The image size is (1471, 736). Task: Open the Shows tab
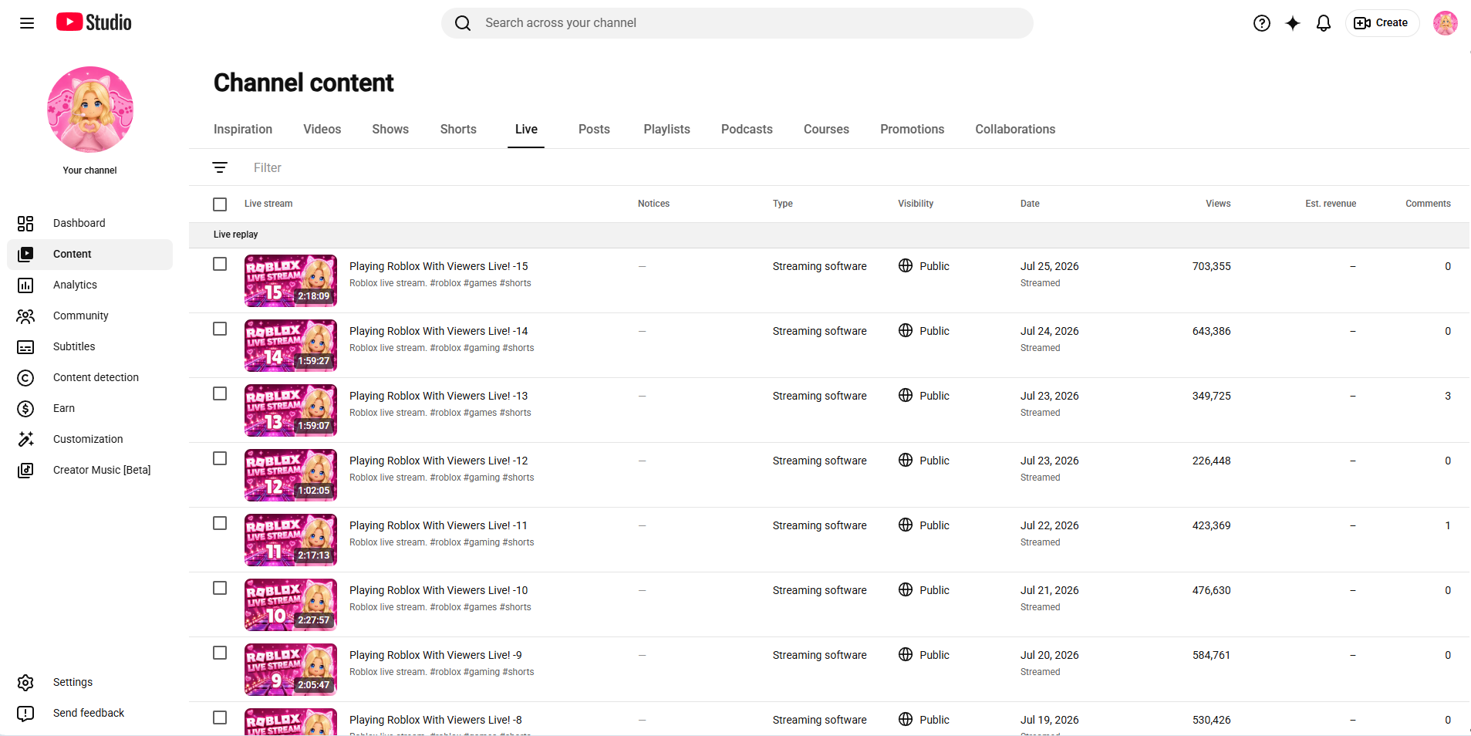pyautogui.click(x=390, y=129)
